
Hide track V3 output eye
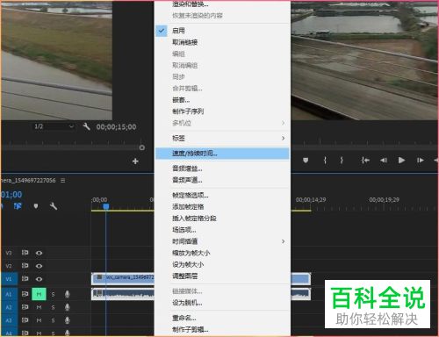coord(39,253)
